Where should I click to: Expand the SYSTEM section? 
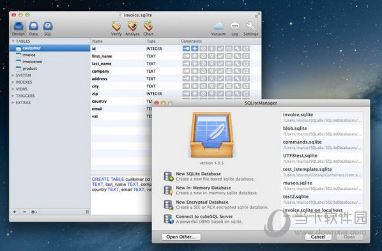[x=13, y=75]
